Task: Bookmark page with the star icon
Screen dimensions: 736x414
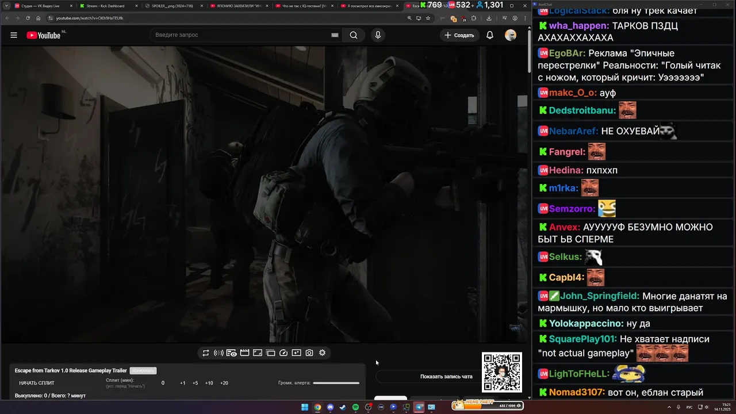Action: tap(428, 18)
